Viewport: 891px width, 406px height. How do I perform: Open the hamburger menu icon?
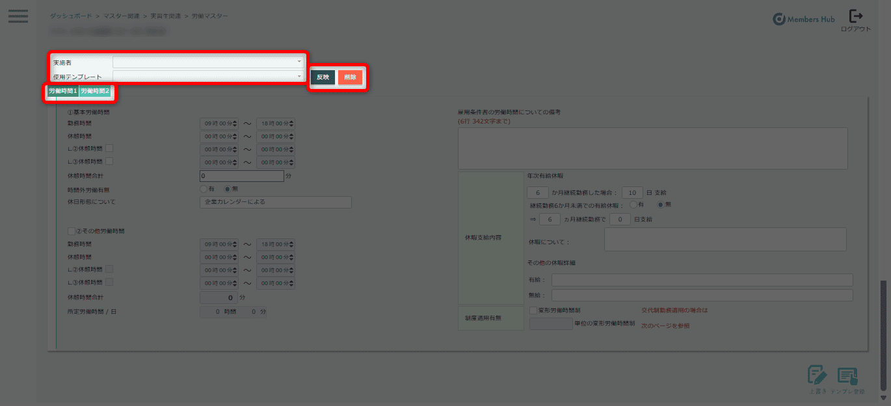coord(18,16)
